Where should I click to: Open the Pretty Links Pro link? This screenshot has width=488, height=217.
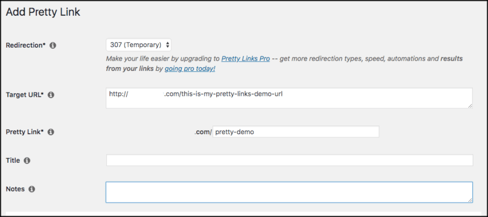coord(245,58)
